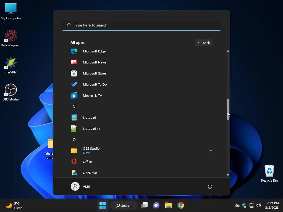
Task: Open the OneDrive icon in All apps
Action: click(74, 173)
